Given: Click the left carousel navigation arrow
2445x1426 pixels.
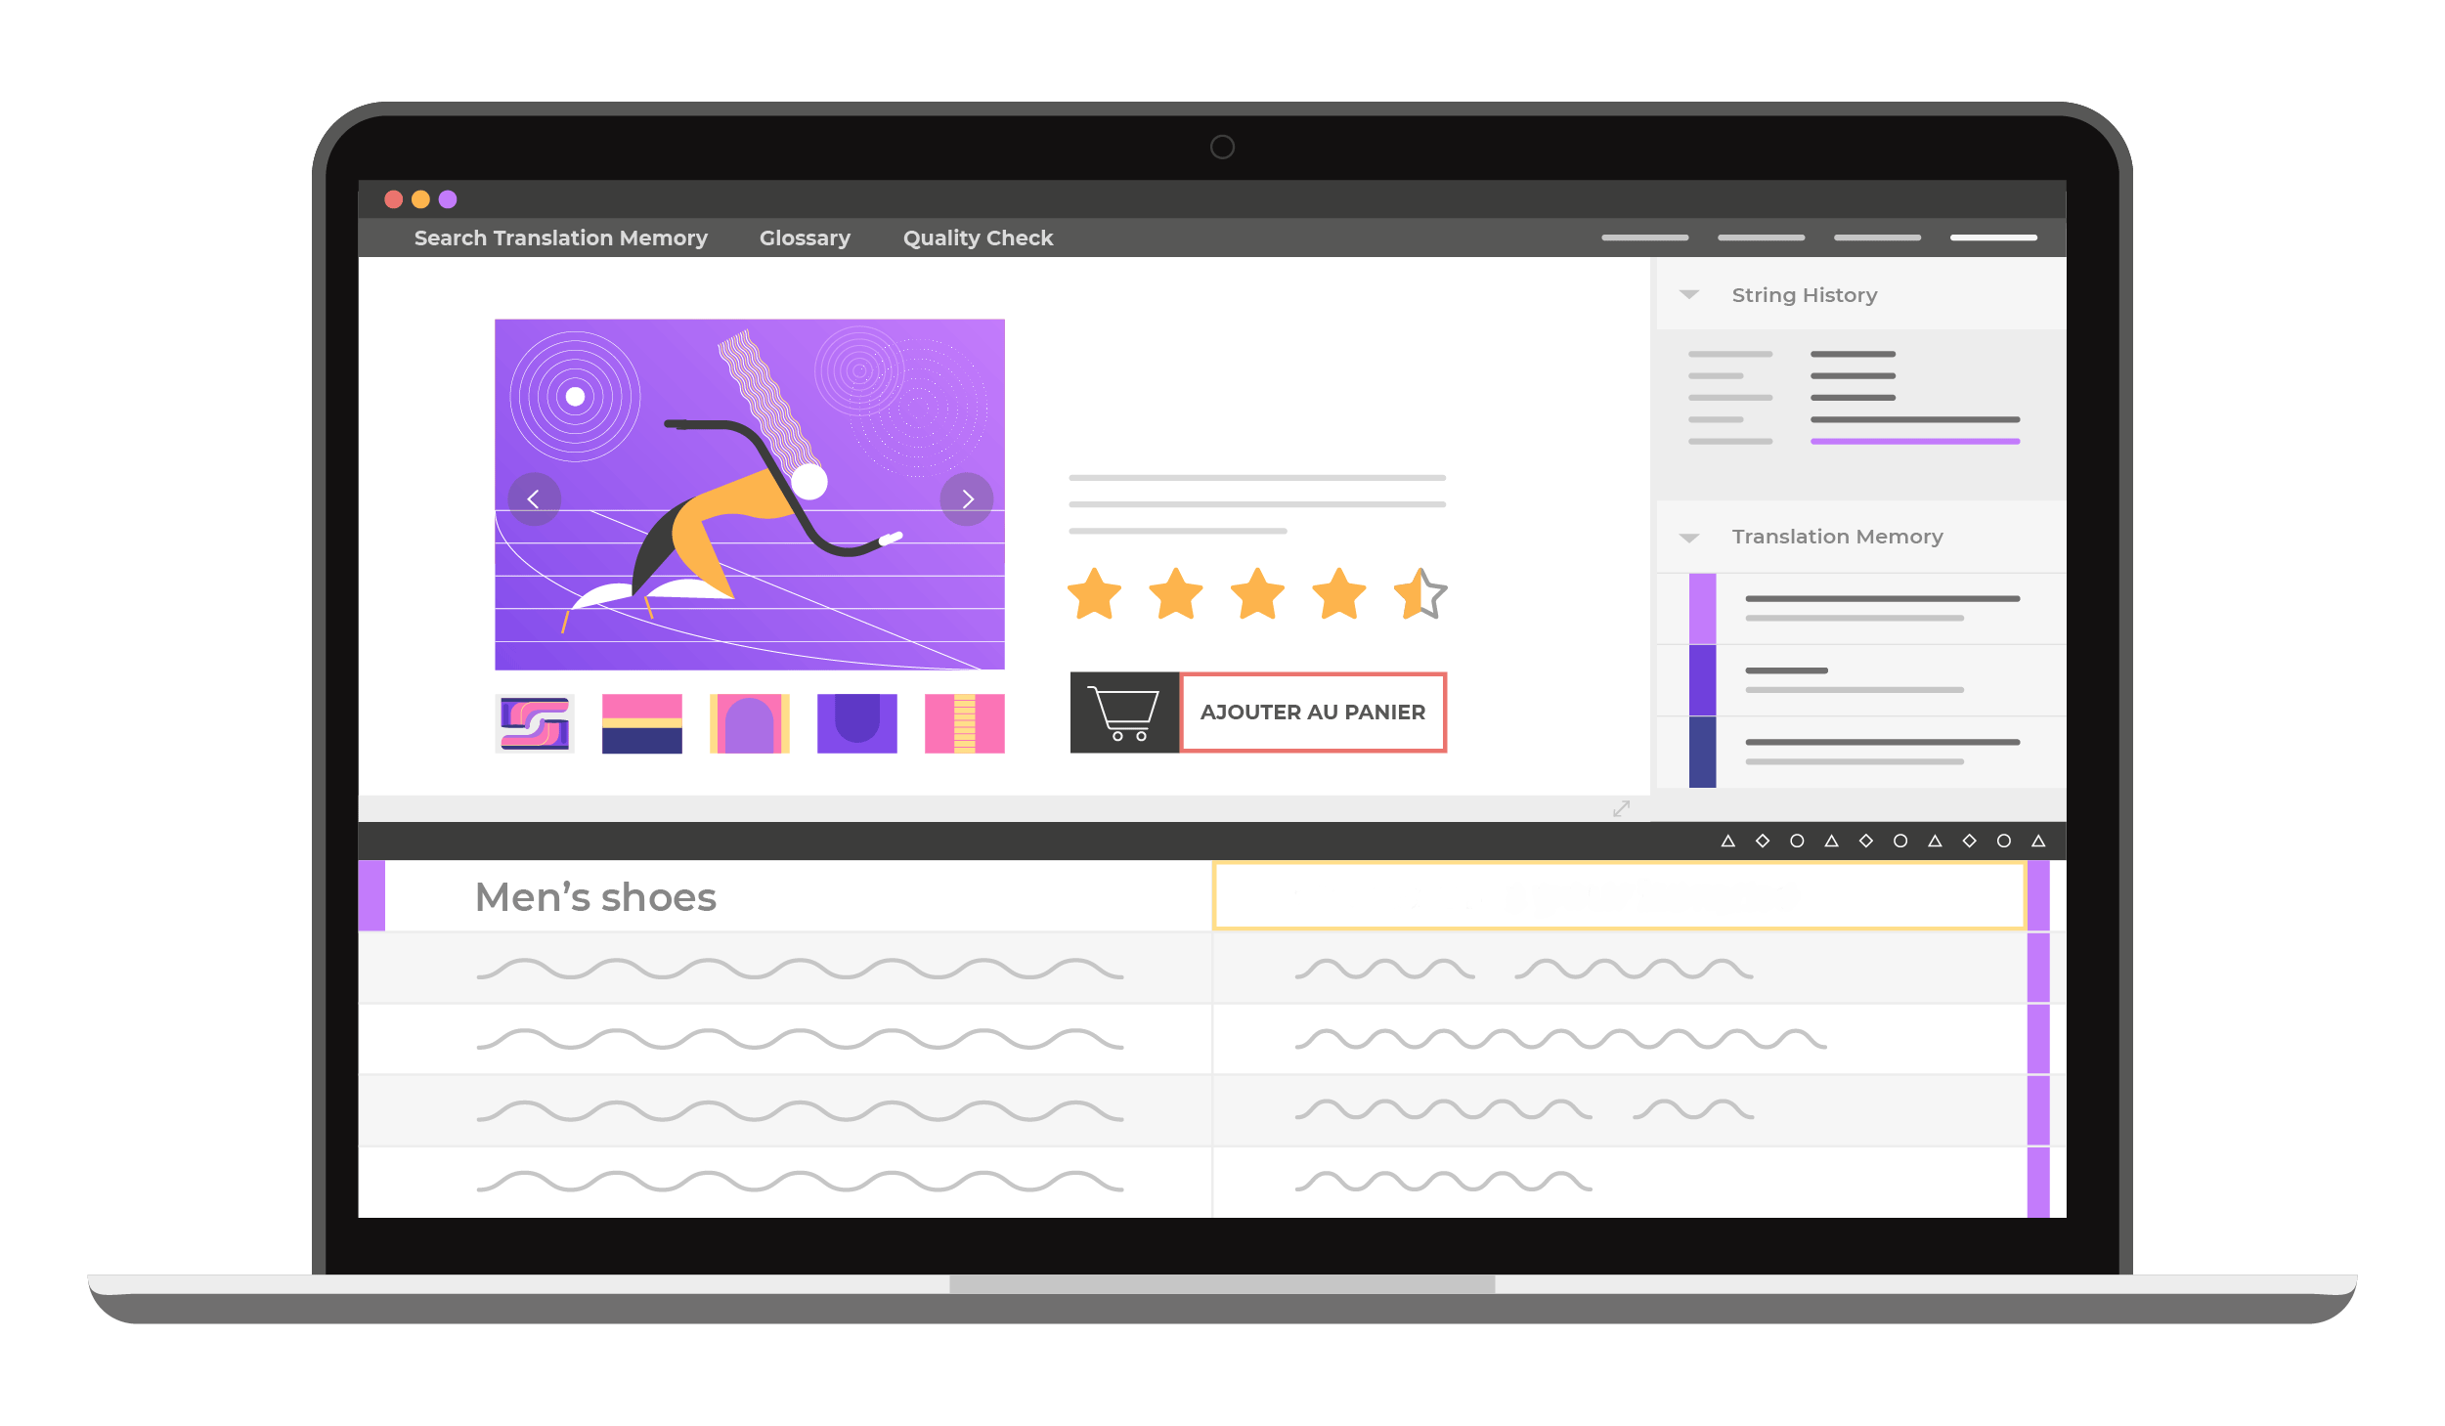Looking at the screenshot, I should (x=535, y=497).
